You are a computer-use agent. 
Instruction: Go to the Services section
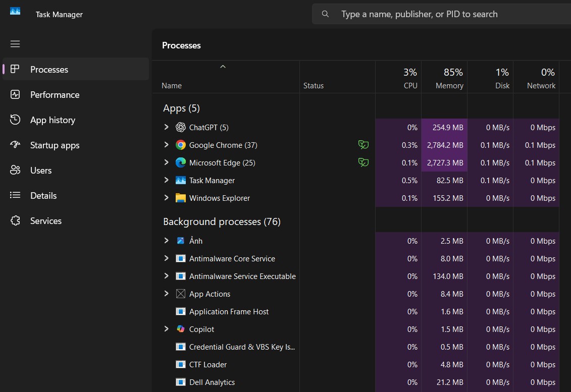(x=45, y=221)
